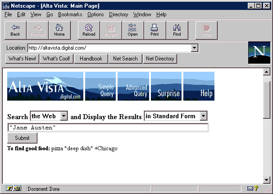The width and height of the screenshot is (273, 194).
Task: Open the Directory menu
Action: point(118,14)
